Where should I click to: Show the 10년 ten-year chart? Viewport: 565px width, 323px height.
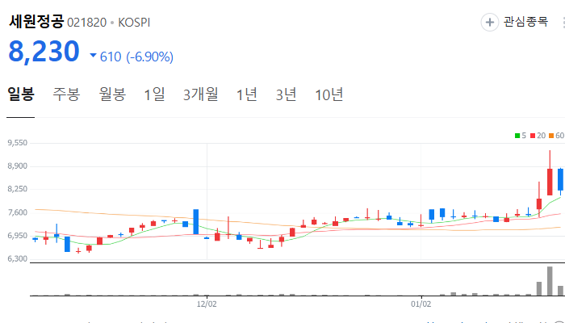[329, 94]
